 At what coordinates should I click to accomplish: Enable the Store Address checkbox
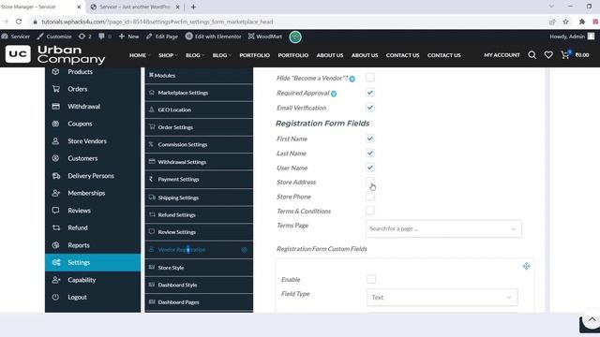click(x=370, y=182)
